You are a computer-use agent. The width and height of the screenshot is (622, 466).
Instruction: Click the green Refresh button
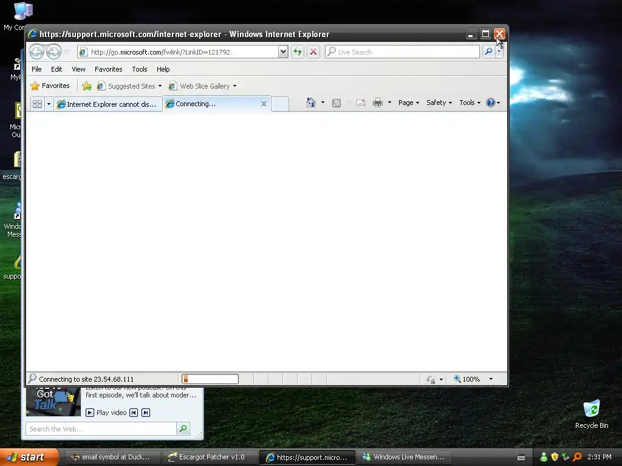click(298, 52)
